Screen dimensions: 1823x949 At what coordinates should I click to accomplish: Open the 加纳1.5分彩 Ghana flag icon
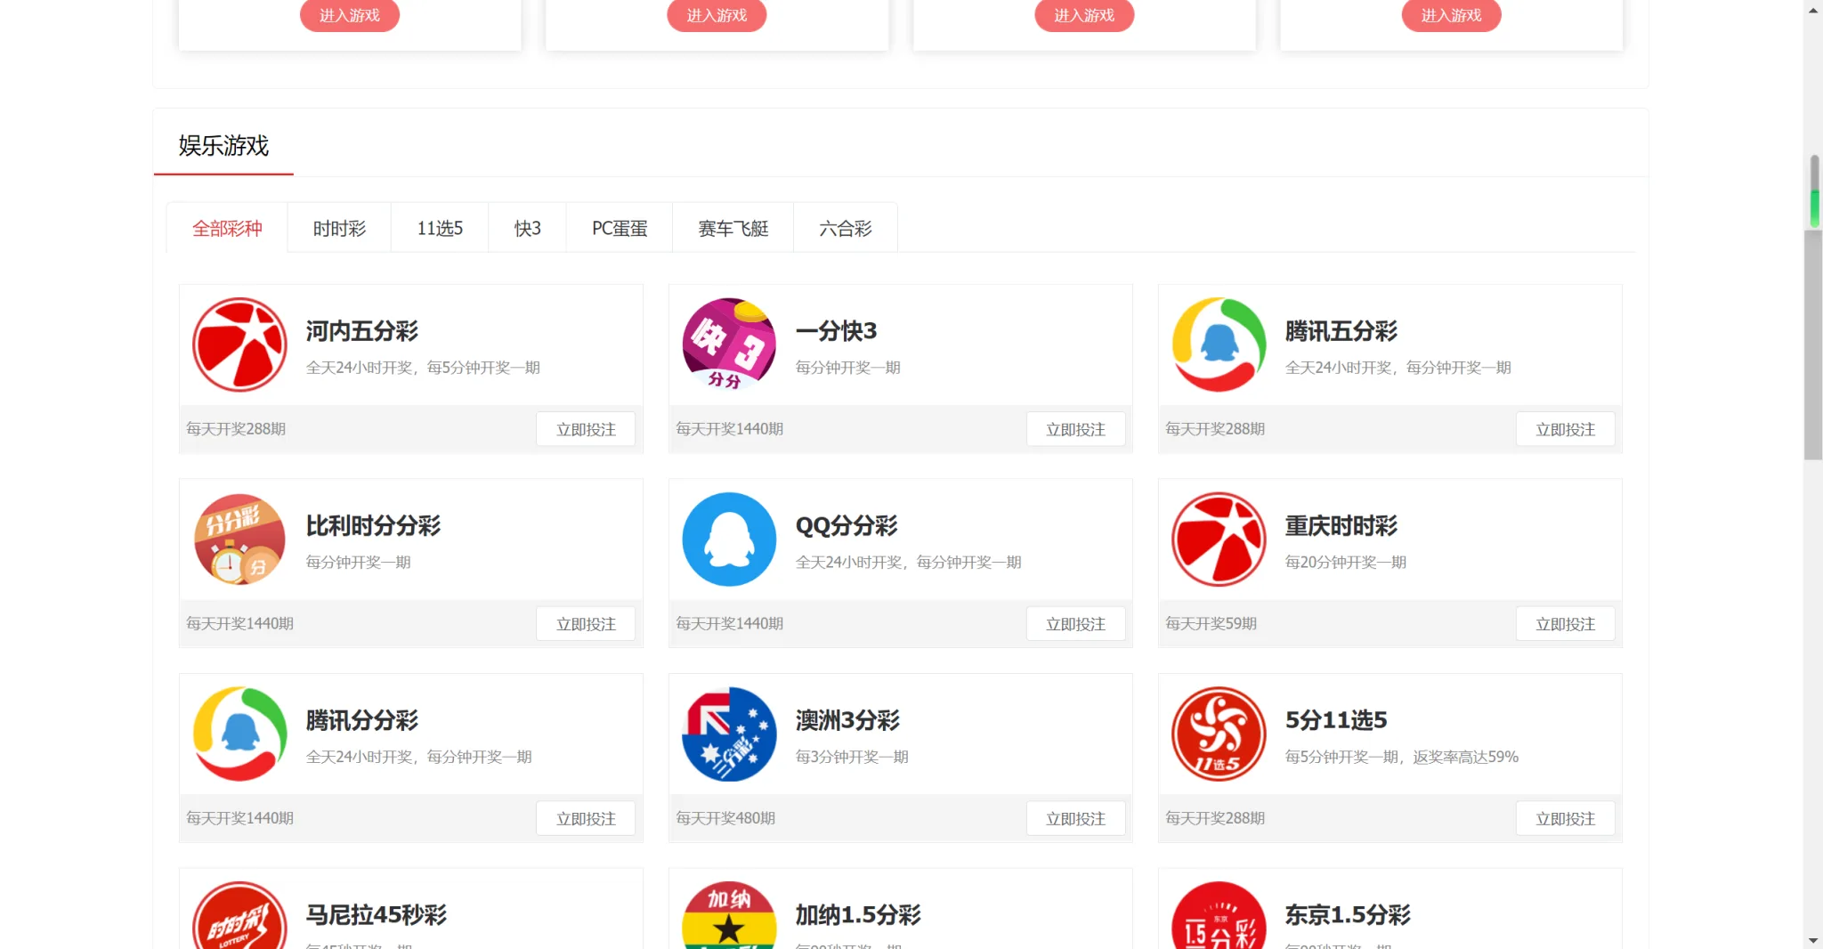(728, 917)
